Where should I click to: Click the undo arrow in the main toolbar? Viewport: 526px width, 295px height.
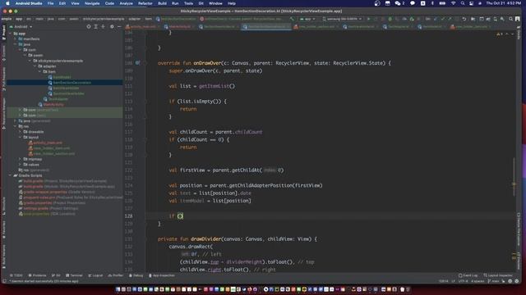pyautogui.click(x=464, y=19)
